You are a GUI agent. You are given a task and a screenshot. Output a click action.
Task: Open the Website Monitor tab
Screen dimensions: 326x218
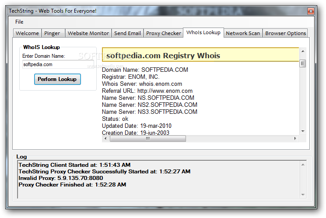click(x=88, y=33)
